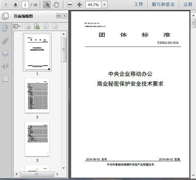The width and height of the screenshot is (196, 180).
Task: Click the rotate pages green arrow icon
Action: pyautogui.click(x=37, y=26)
